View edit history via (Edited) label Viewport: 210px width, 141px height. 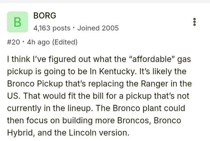[64, 42]
